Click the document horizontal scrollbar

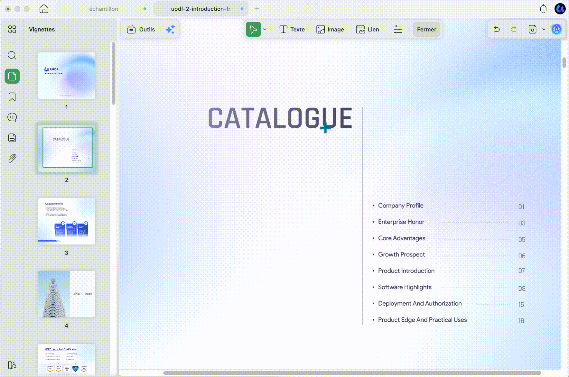coord(352,373)
